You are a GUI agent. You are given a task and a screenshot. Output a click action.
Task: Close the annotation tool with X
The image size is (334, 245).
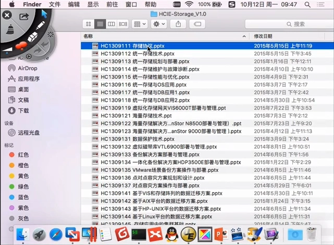pyautogui.click(x=7, y=15)
